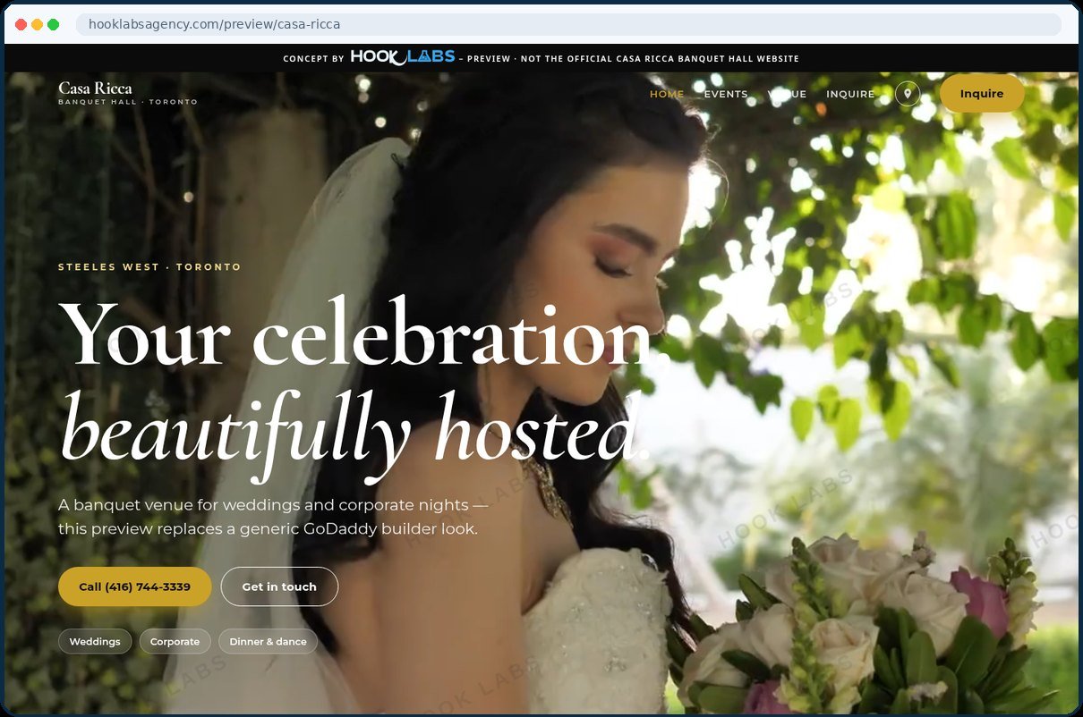Viewport: 1083px width, 717px height.
Task: Click the Call (416) 744-3339 button
Action: 135,586
